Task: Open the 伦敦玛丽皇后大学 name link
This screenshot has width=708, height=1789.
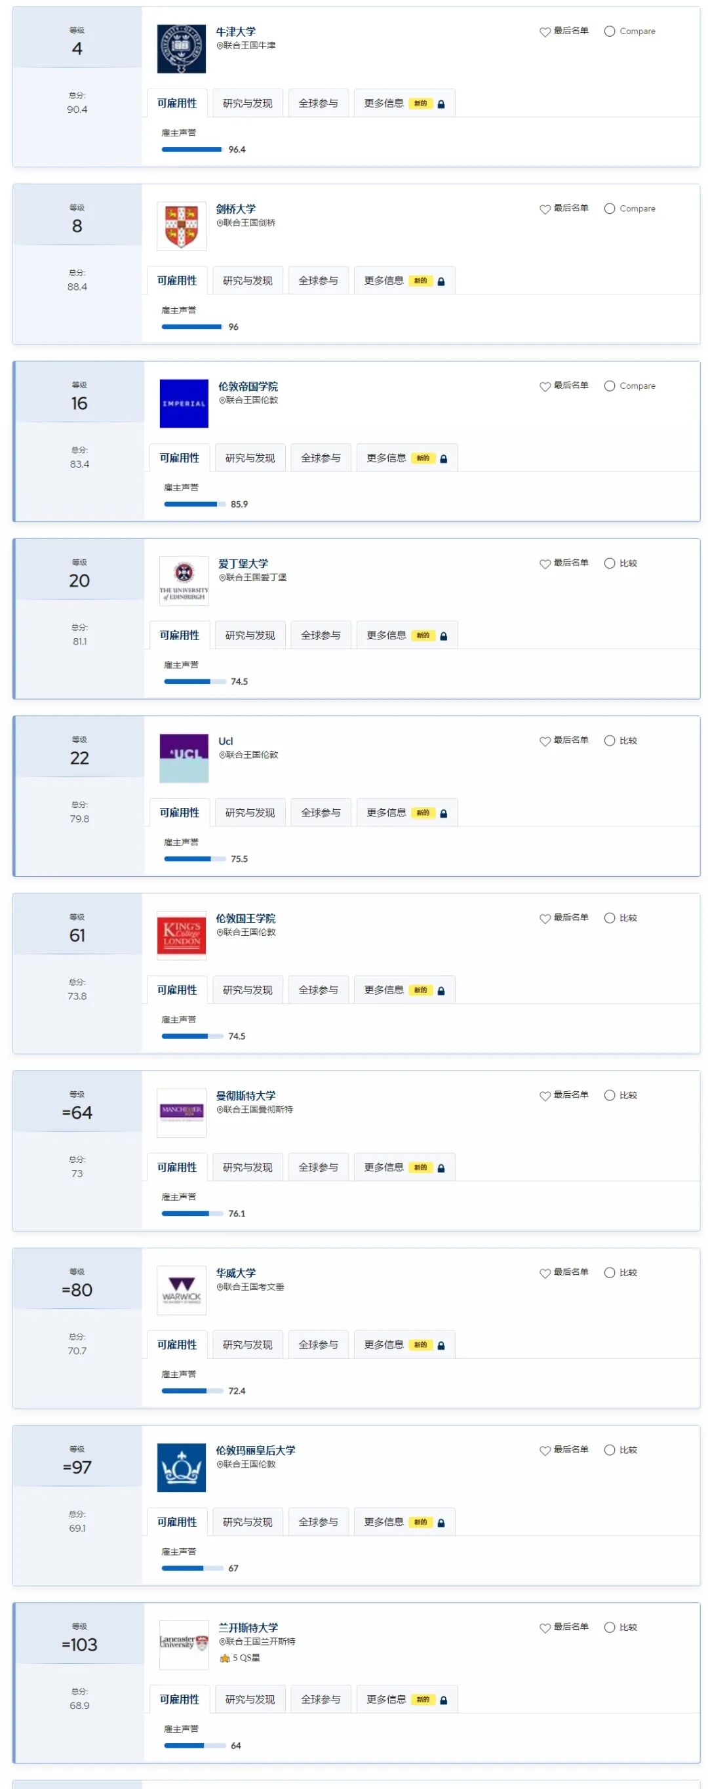Action: tap(256, 1450)
